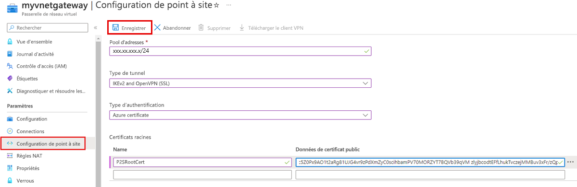Collapse the sidebar with double chevron

pos(96,28)
